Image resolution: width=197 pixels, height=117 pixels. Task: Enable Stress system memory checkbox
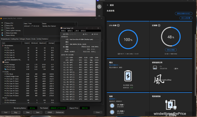click(x=5, y=30)
